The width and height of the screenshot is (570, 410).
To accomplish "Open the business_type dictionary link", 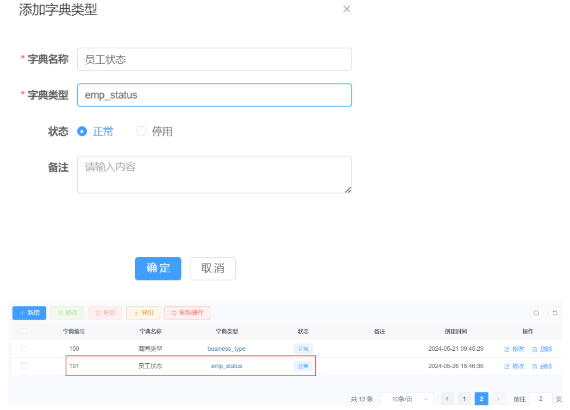I will pyautogui.click(x=226, y=349).
